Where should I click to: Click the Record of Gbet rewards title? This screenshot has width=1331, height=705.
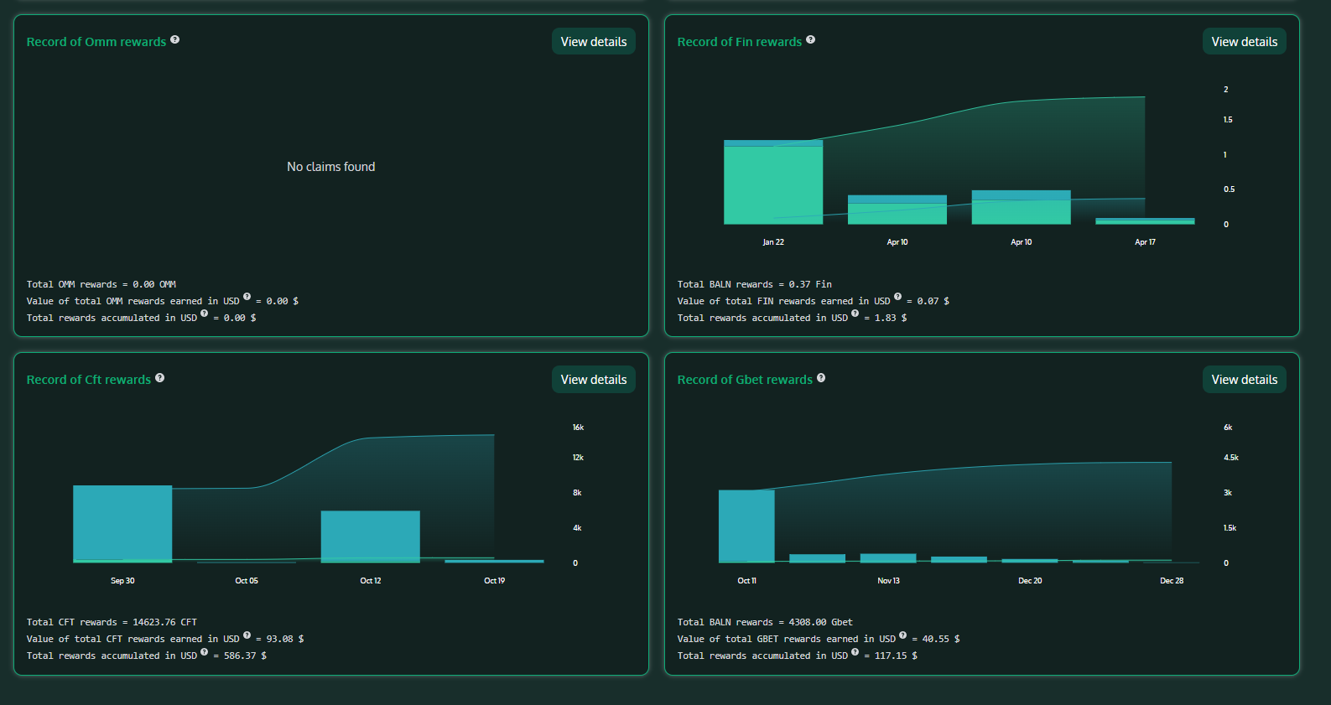(x=744, y=380)
